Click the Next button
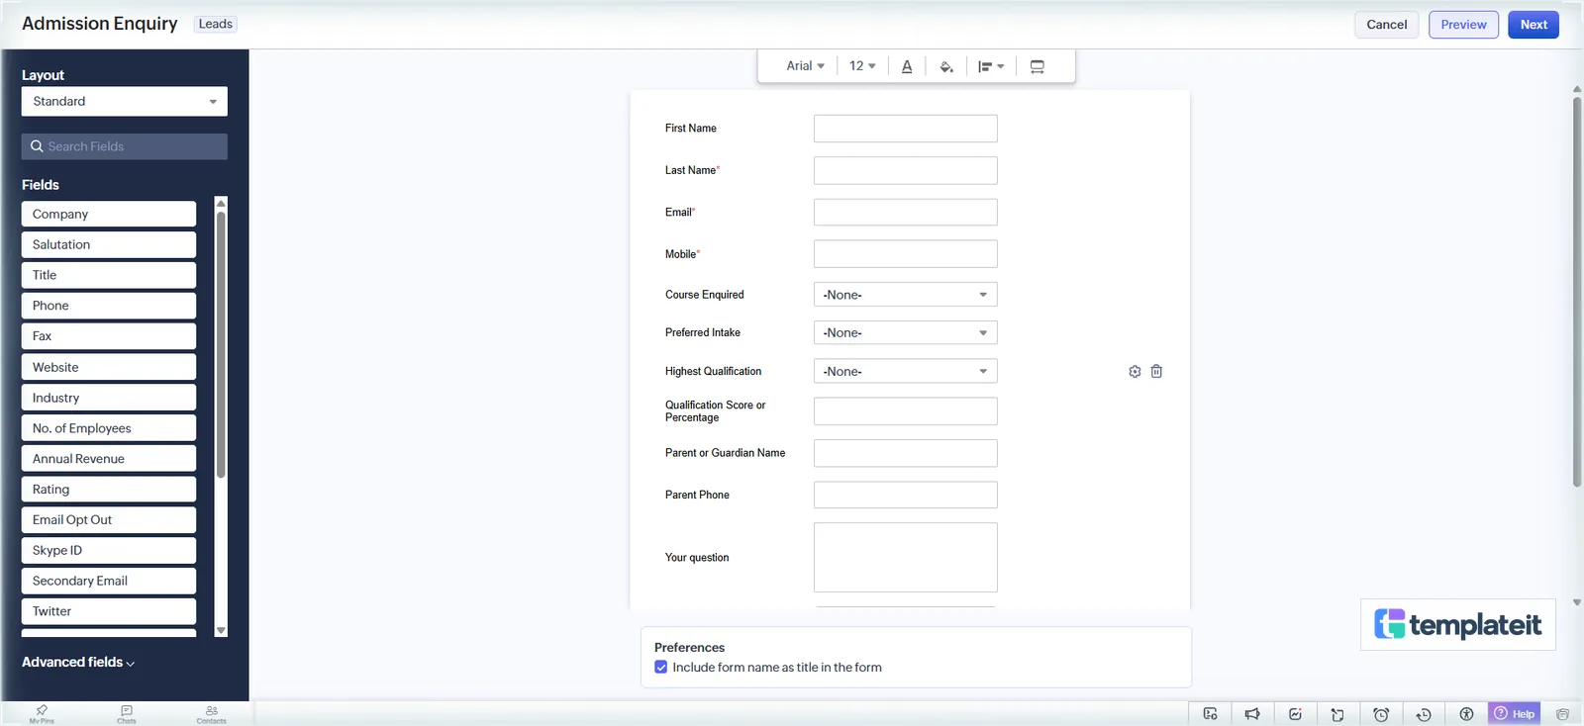 click(x=1534, y=25)
